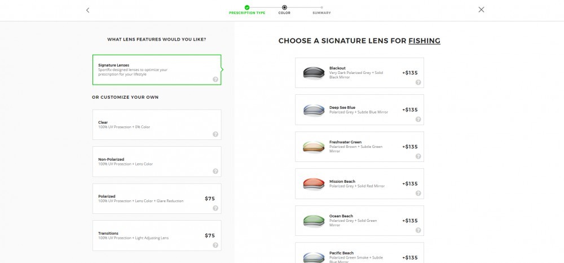The image size is (564, 263).
Task: Show help for Freshwater Green lens
Action: (x=418, y=156)
